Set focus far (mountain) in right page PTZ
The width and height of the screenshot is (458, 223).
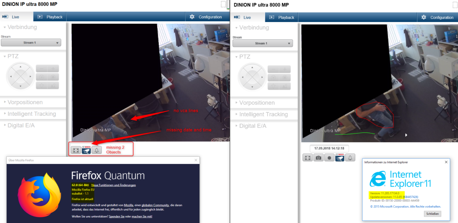[285, 86]
